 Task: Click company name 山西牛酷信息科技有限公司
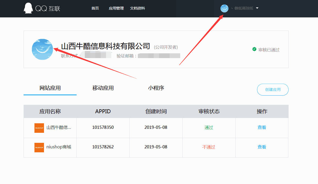point(106,46)
